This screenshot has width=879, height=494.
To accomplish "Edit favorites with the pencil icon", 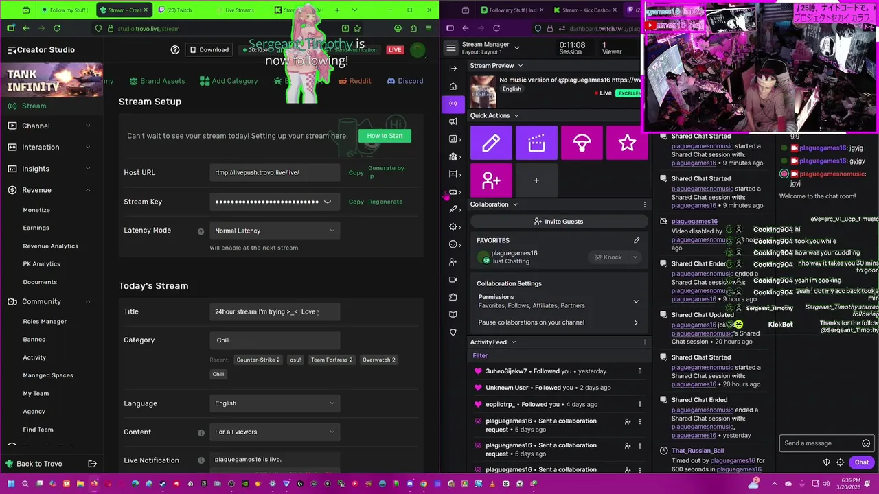I will coord(637,240).
